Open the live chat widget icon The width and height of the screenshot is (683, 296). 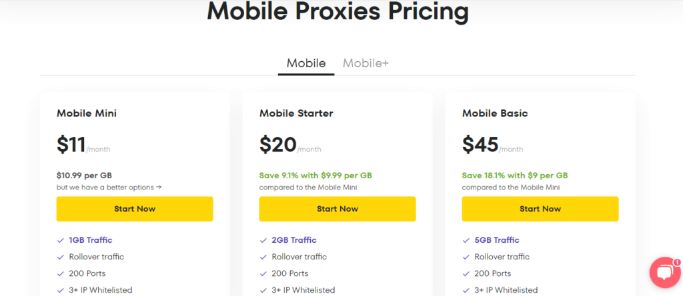click(x=664, y=274)
